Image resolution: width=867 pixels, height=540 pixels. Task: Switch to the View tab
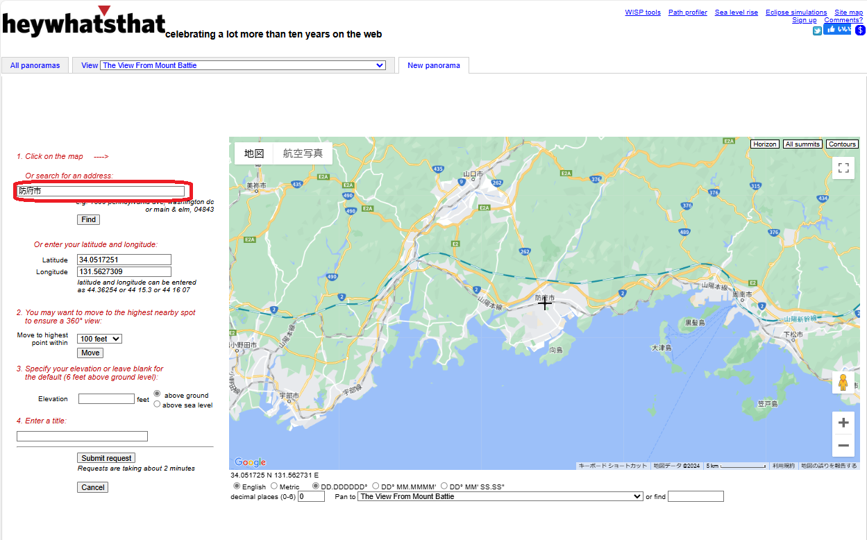[x=90, y=65]
